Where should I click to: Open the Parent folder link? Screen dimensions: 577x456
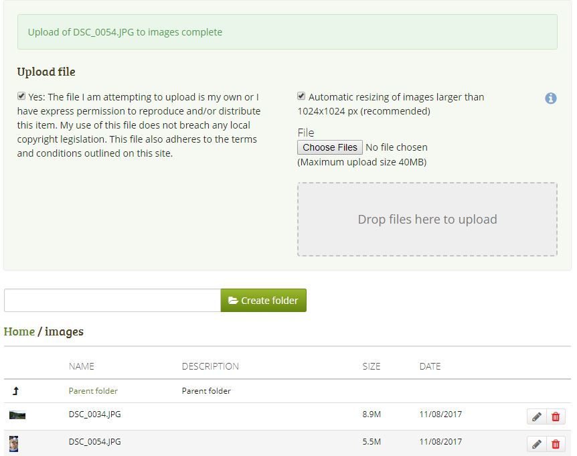point(93,391)
